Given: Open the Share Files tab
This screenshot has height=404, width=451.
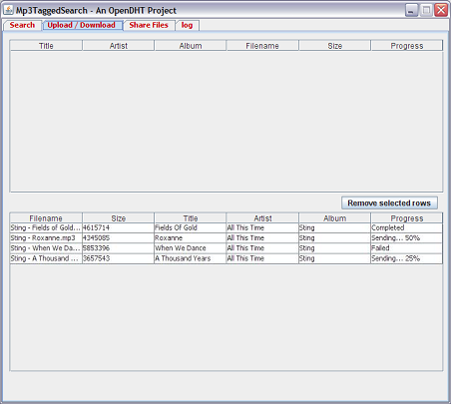Looking at the screenshot, I should pos(149,25).
